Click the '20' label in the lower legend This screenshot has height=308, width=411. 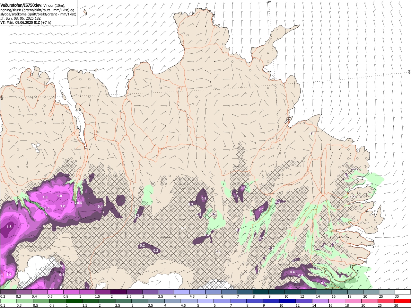[363, 305]
